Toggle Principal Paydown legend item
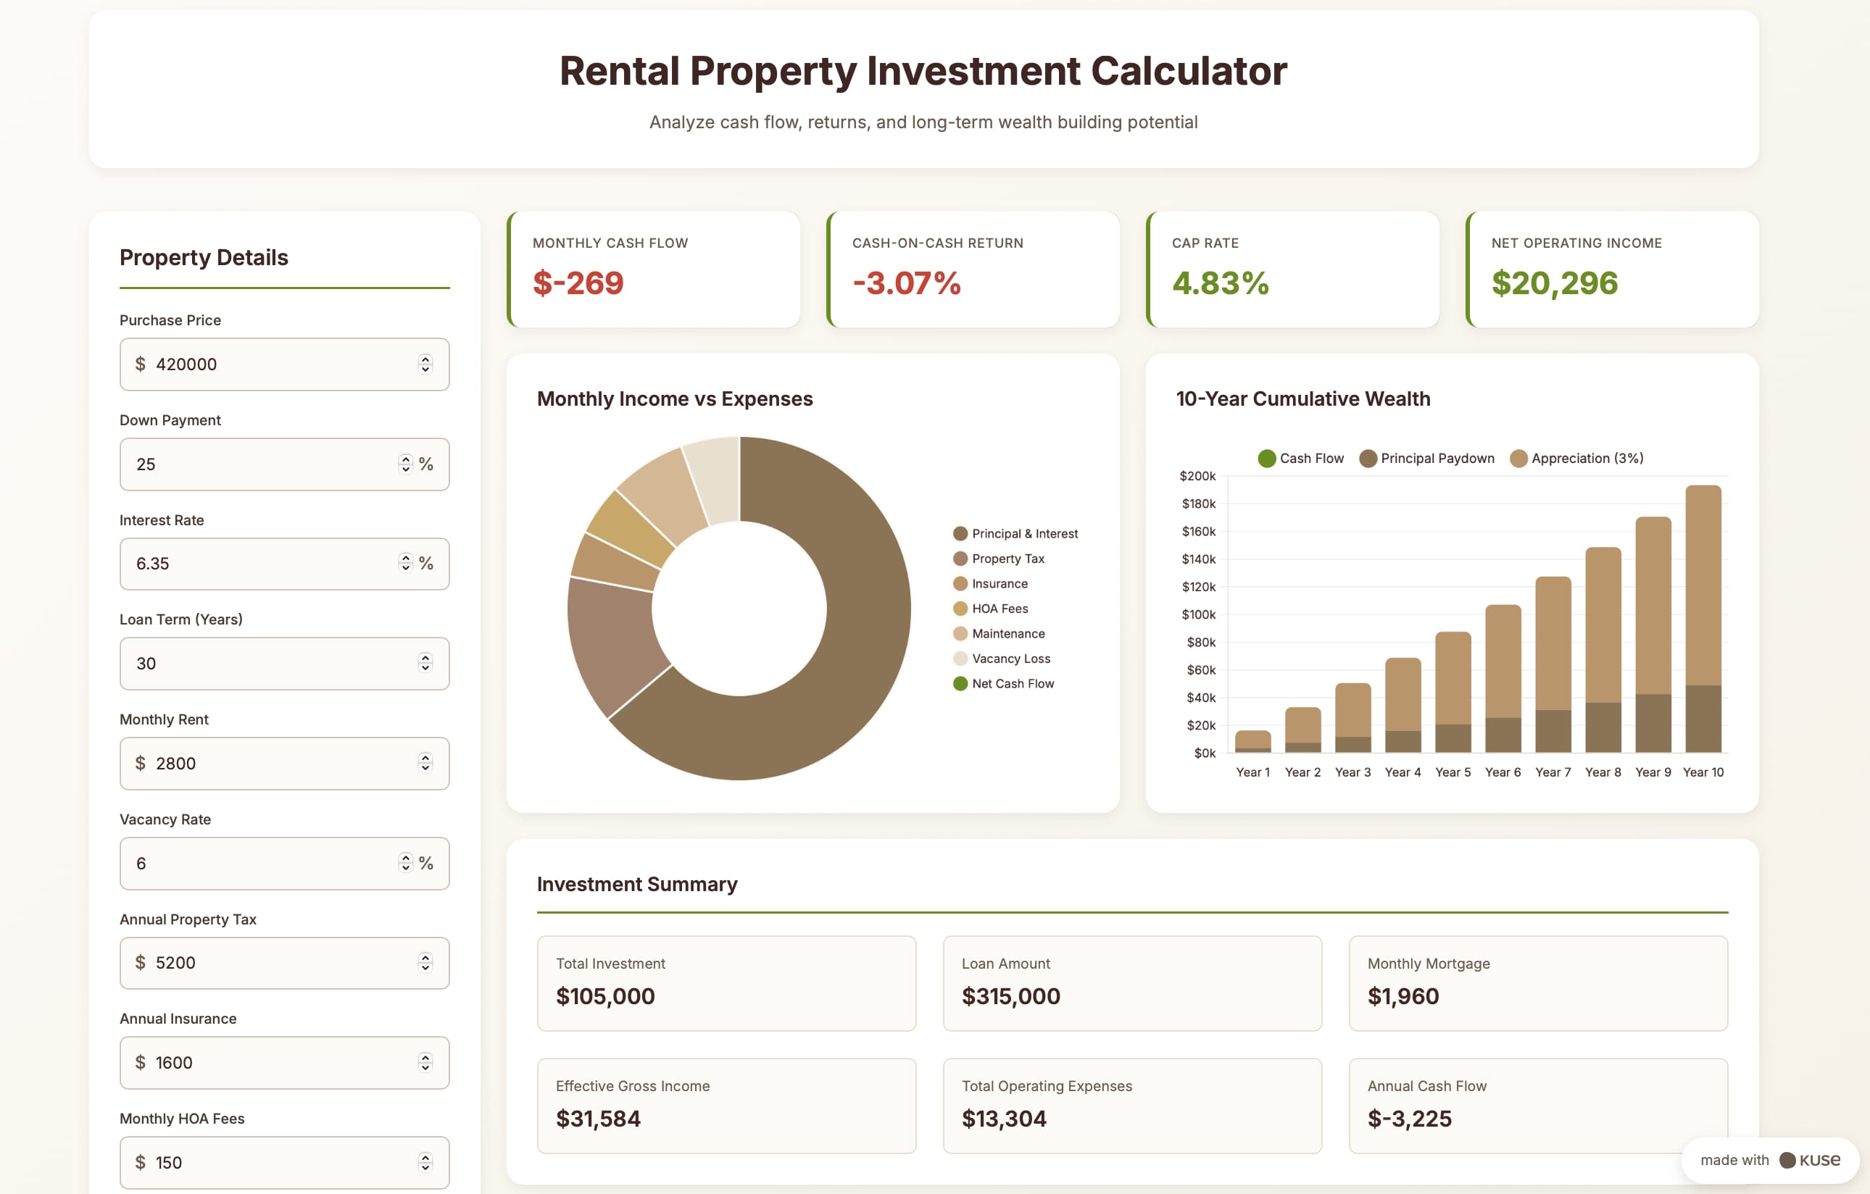 point(1426,458)
